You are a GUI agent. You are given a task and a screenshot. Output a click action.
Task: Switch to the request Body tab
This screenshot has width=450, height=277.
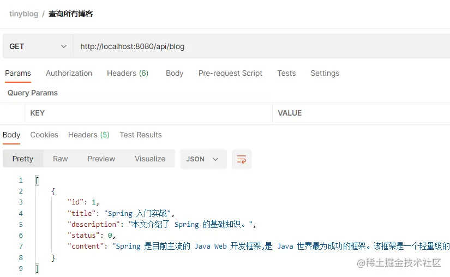175,74
